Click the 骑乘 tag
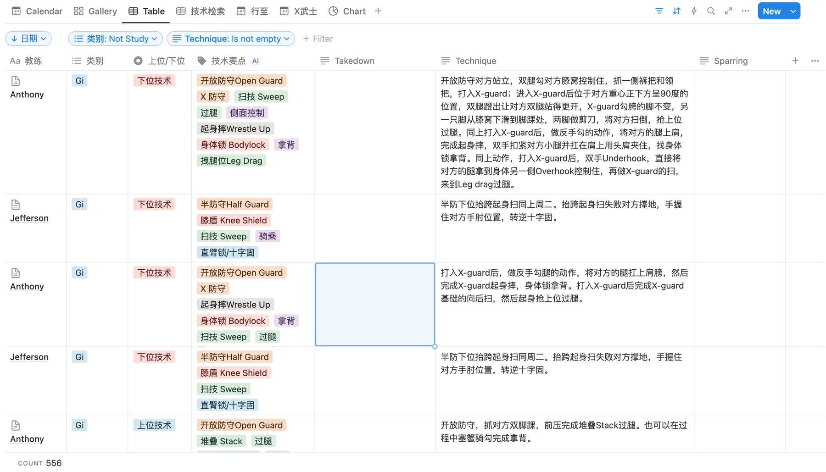 268,236
